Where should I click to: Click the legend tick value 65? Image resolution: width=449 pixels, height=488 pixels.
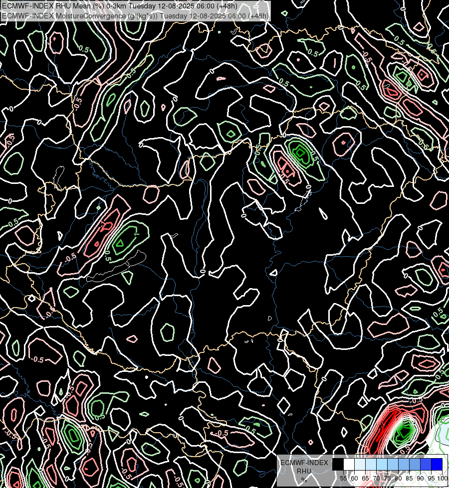tap(365, 479)
